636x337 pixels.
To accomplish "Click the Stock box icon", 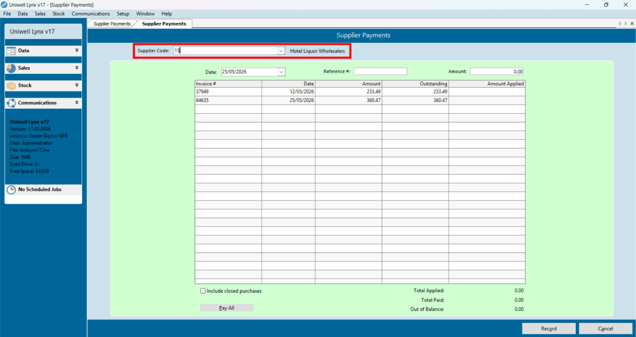I will [x=11, y=86].
